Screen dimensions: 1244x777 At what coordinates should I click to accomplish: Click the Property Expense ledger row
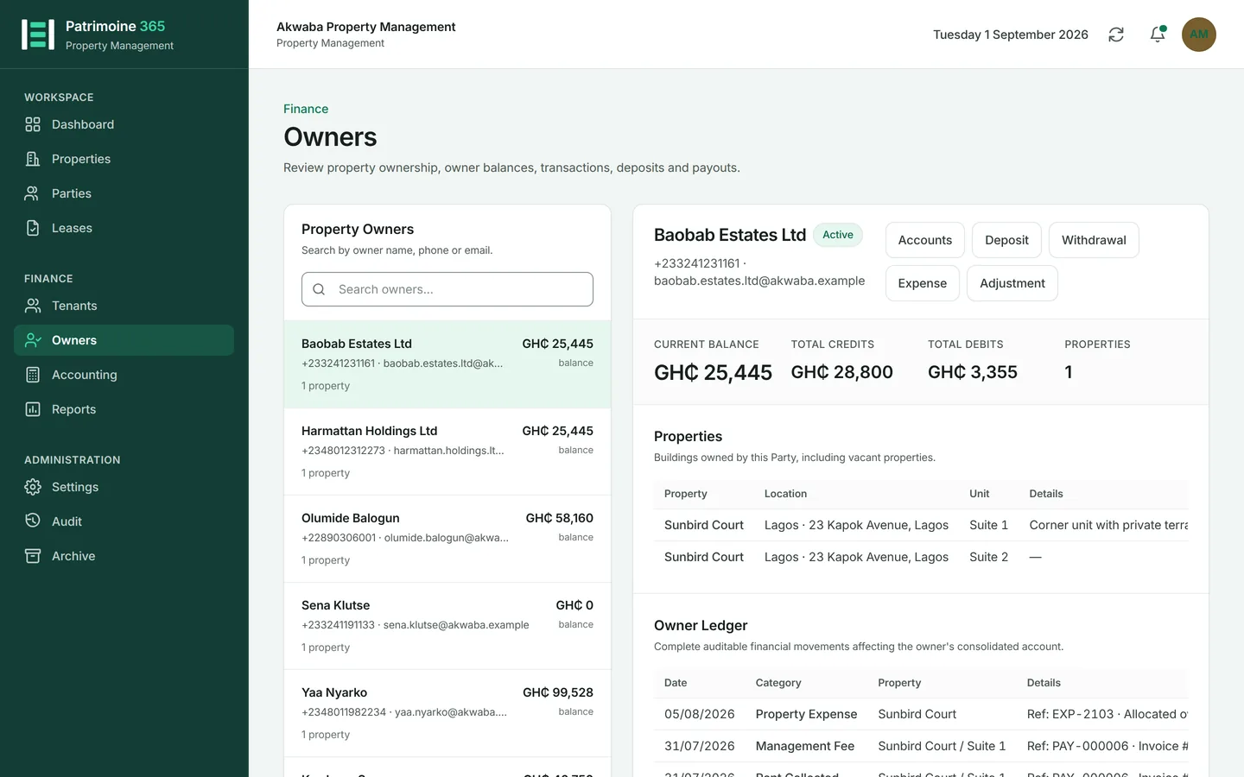point(921,714)
